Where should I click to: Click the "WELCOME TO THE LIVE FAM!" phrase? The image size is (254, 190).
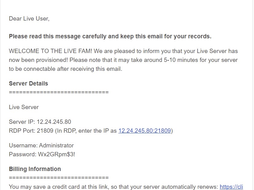50,51
